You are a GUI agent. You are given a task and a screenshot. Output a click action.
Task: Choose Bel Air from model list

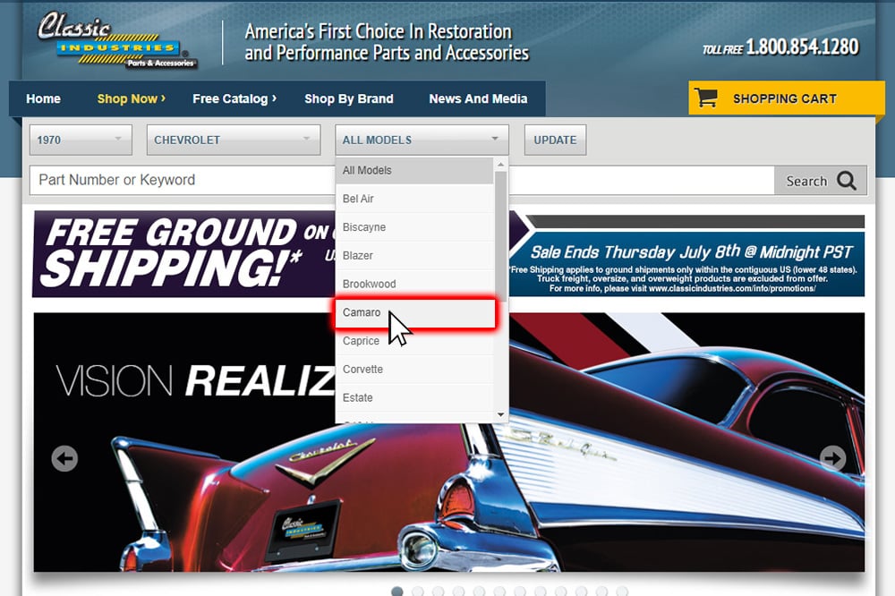[414, 199]
